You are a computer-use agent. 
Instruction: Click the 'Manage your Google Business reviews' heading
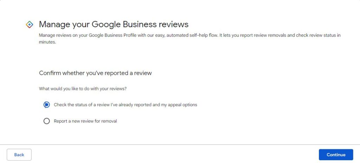[114, 24]
